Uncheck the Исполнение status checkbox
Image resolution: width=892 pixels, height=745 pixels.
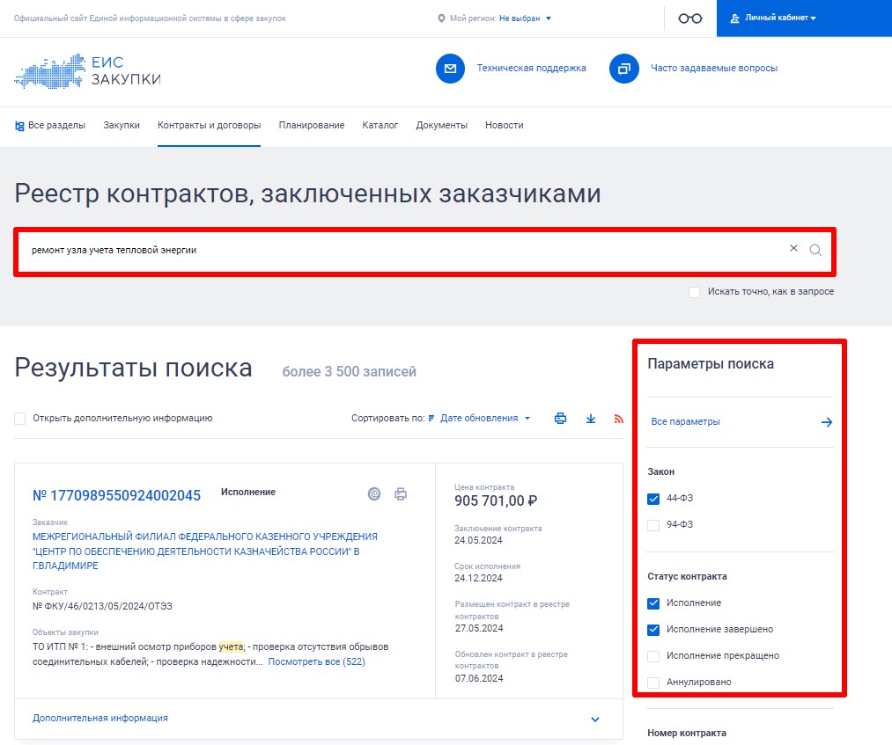(653, 603)
